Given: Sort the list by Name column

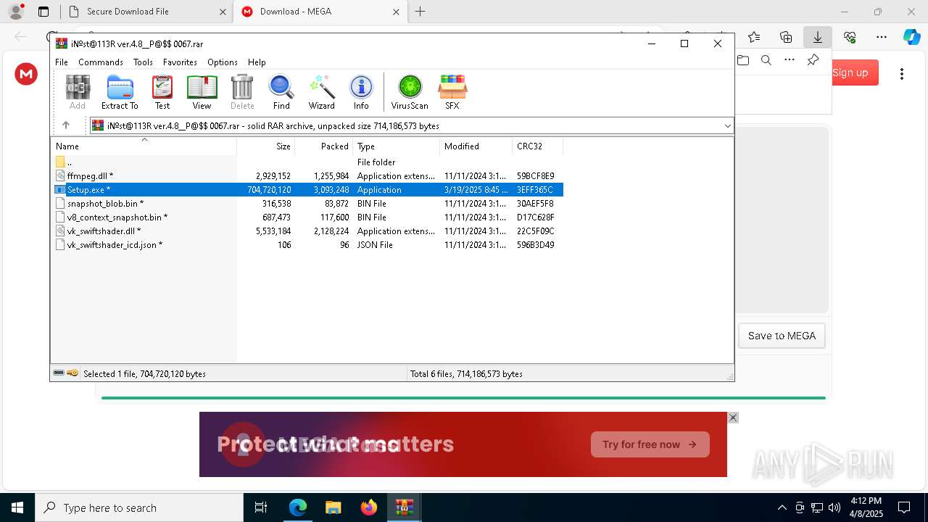Looking at the screenshot, I should pos(144,146).
